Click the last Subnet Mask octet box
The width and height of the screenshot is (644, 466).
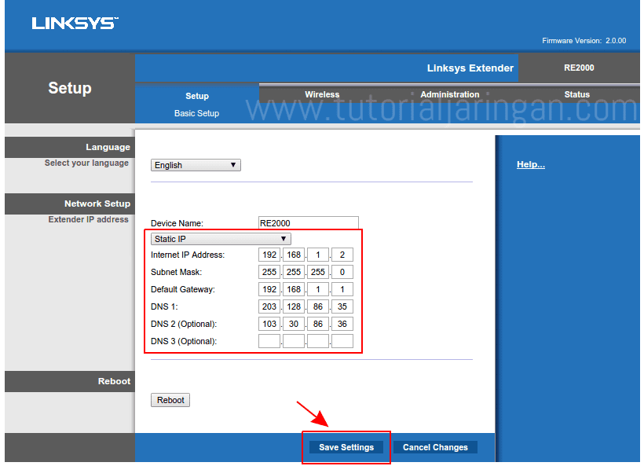(342, 271)
